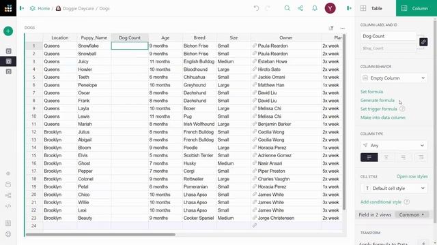
Task: Open the first page icon in sidebar
Action: point(9,51)
